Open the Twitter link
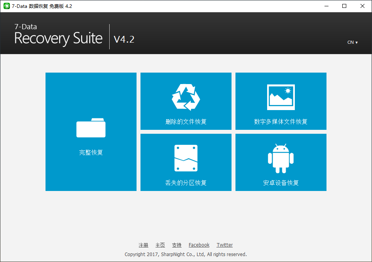This screenshot has width=372, height=262. pyautogui.click(x=225, y=245)
